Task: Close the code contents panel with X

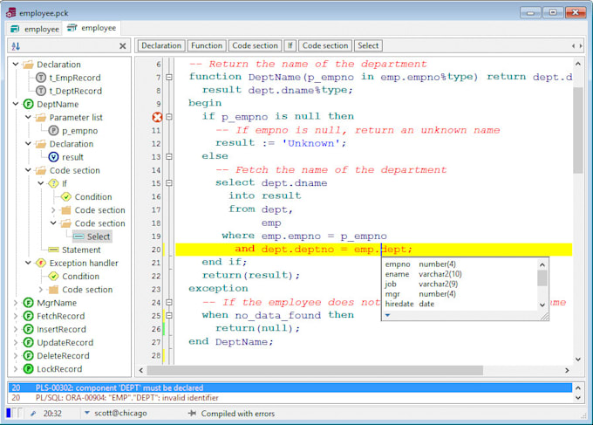Action: point(123,46)
